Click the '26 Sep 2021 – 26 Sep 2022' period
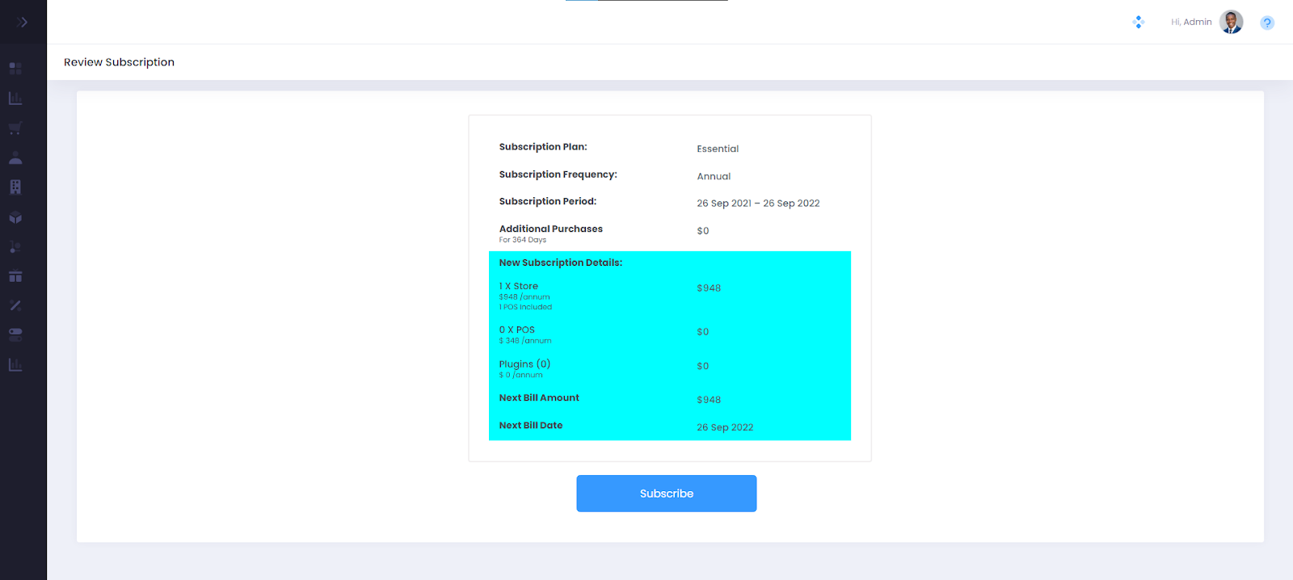Image resolution: width=1293 pixels, height=580 pixels. (x=758, y=204)
